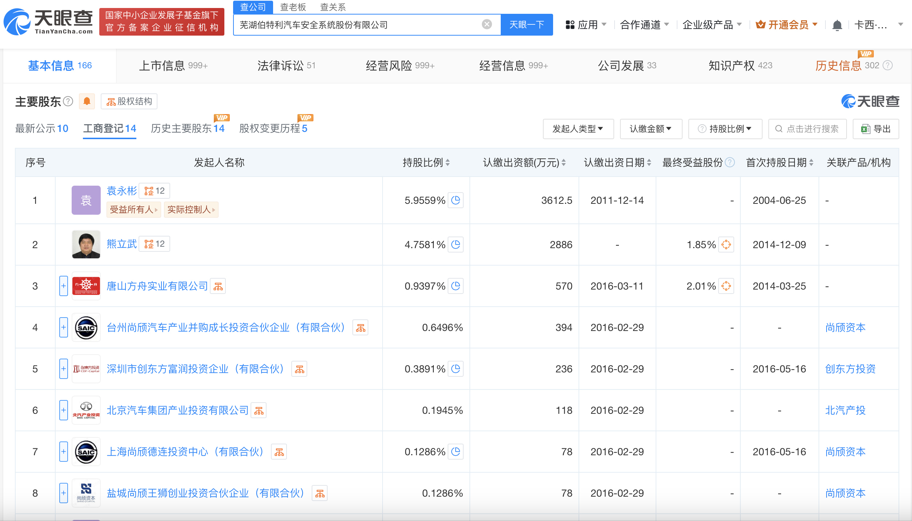Open the 认缴金额 filter dropdown
The width and height of the screenshot is (912, 521).
(x=651, y=129)
